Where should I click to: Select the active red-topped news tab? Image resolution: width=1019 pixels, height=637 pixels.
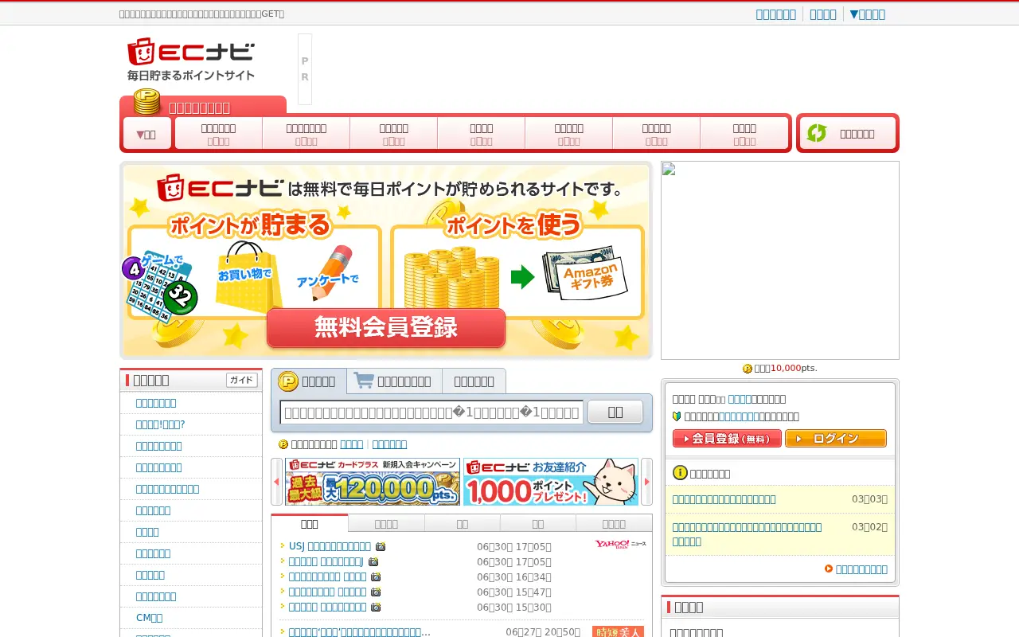click(310, 523)
